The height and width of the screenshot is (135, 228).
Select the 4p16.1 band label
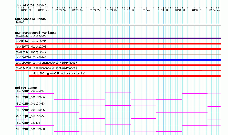click(20, 22)
